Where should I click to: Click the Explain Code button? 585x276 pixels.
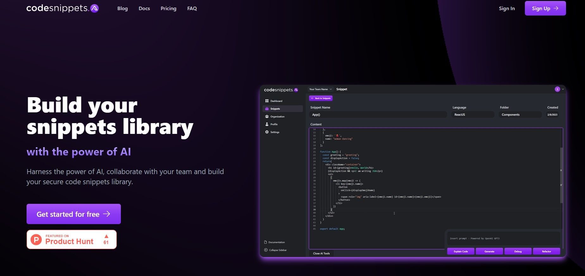[x=461, y=251]
